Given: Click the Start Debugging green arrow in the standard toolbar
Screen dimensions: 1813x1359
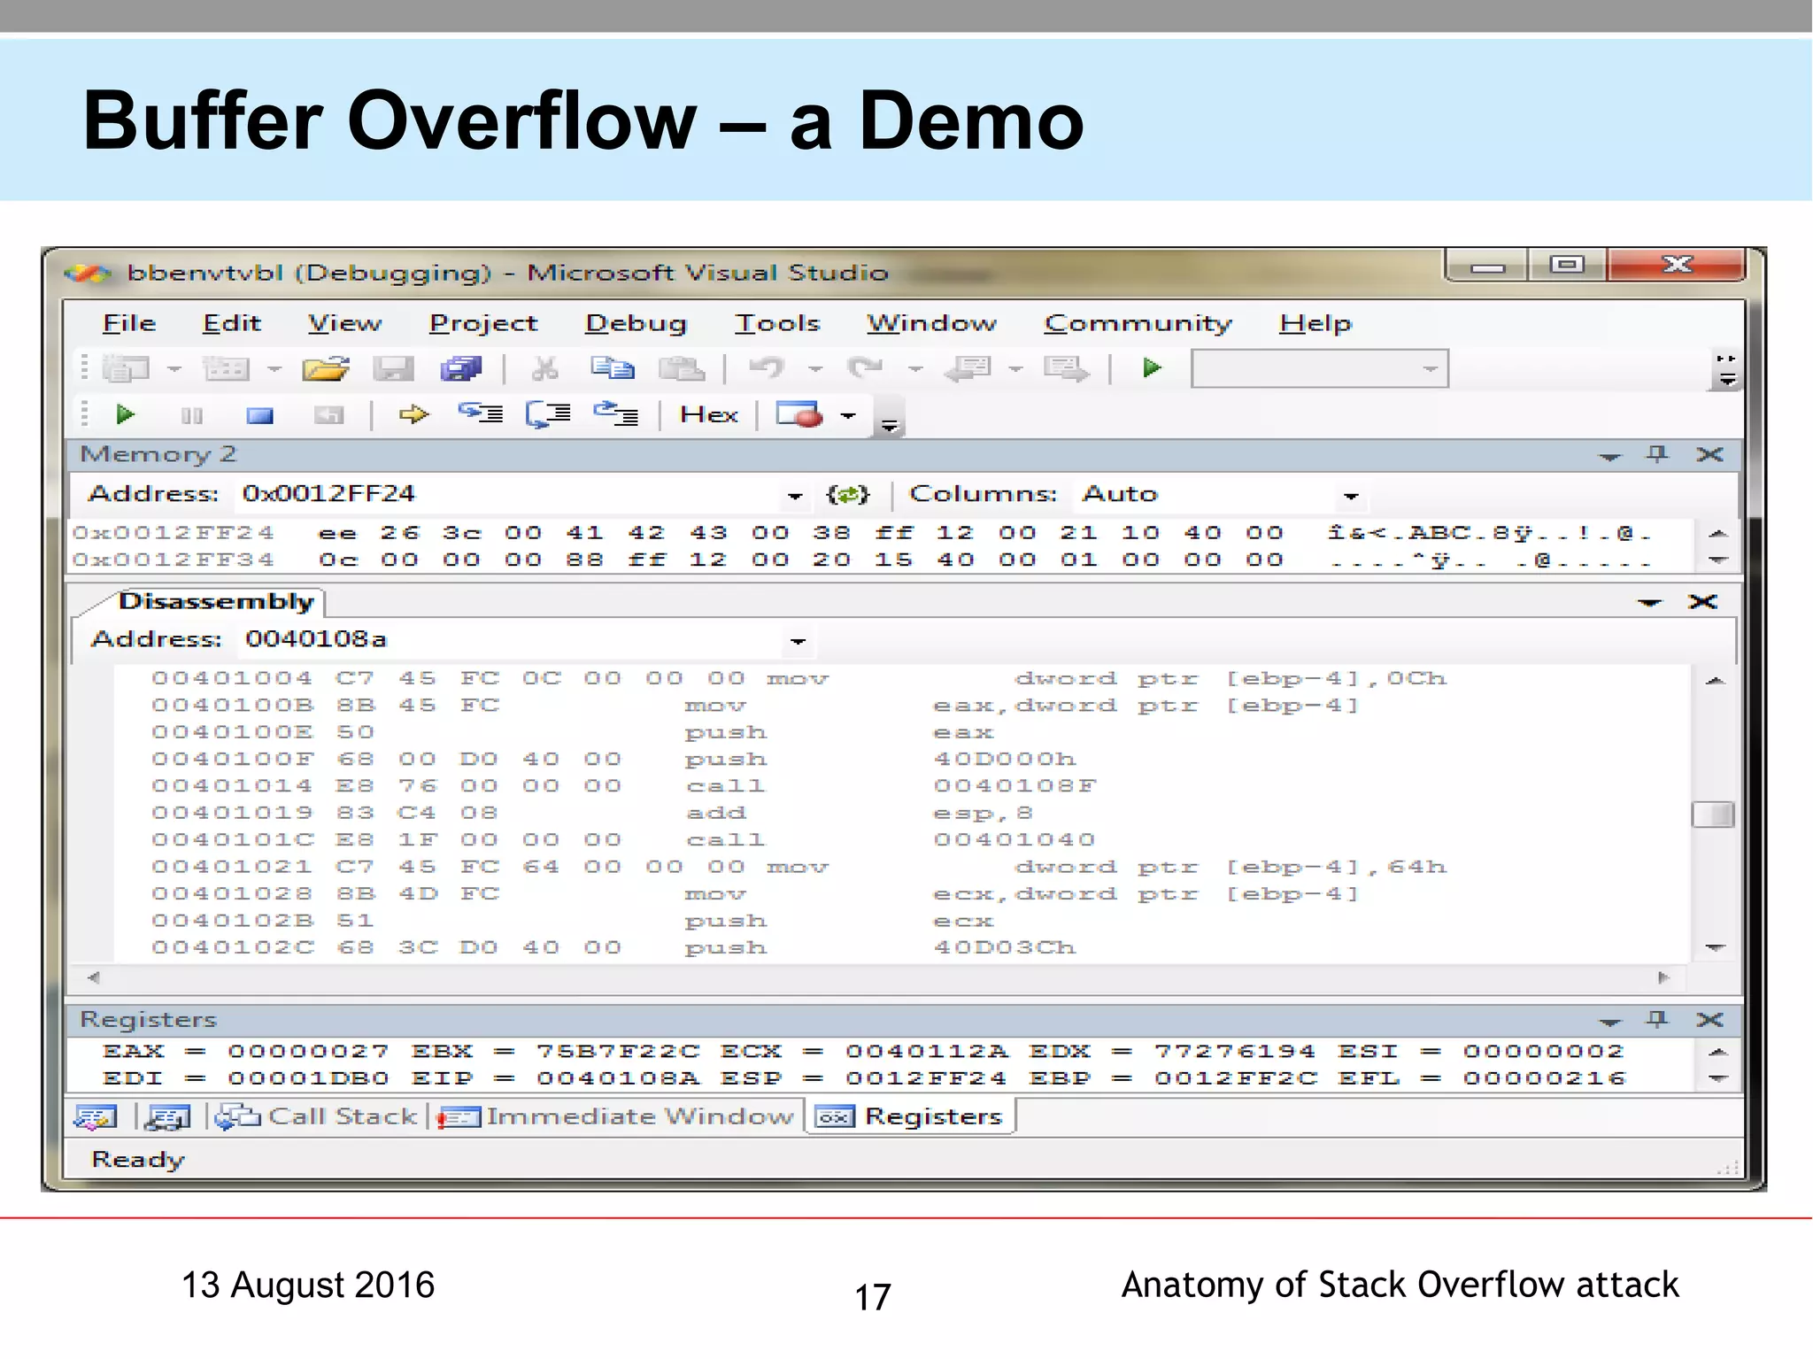Looking at the screenshot, I should [1151, 367].
